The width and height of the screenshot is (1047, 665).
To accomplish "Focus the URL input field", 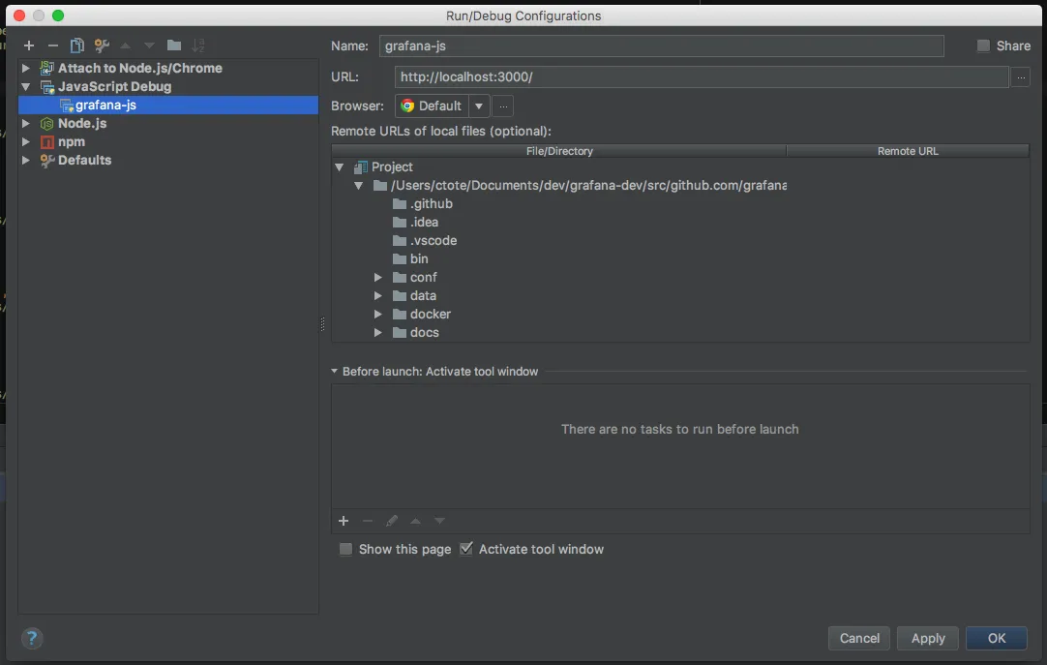I will click(x=702, y=76).
